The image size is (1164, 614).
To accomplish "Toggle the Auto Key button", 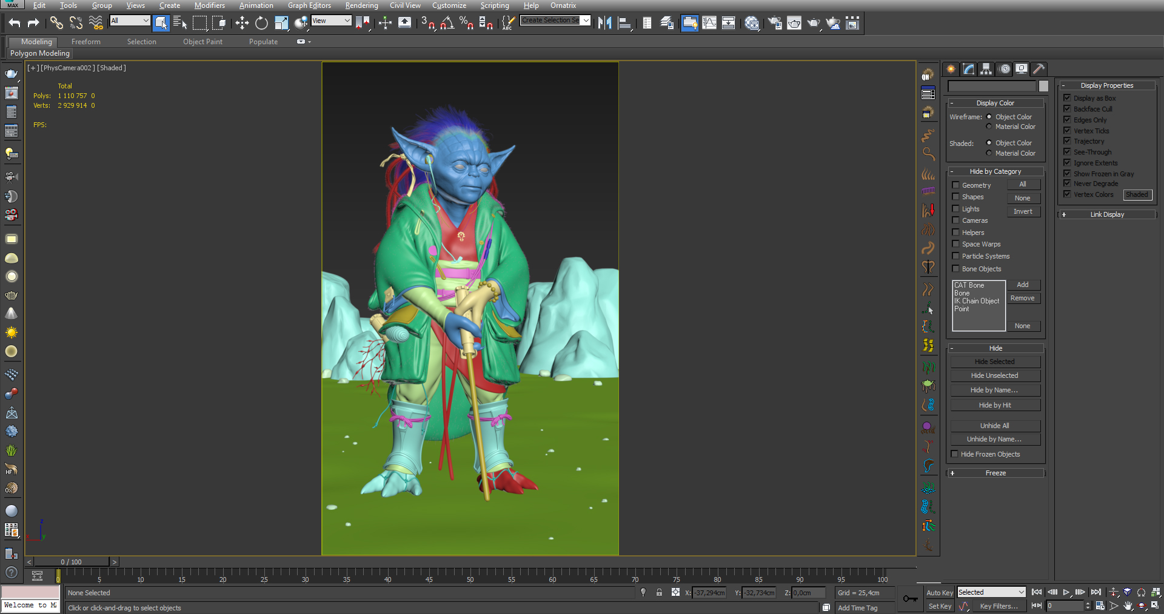I will coord(940,593).
